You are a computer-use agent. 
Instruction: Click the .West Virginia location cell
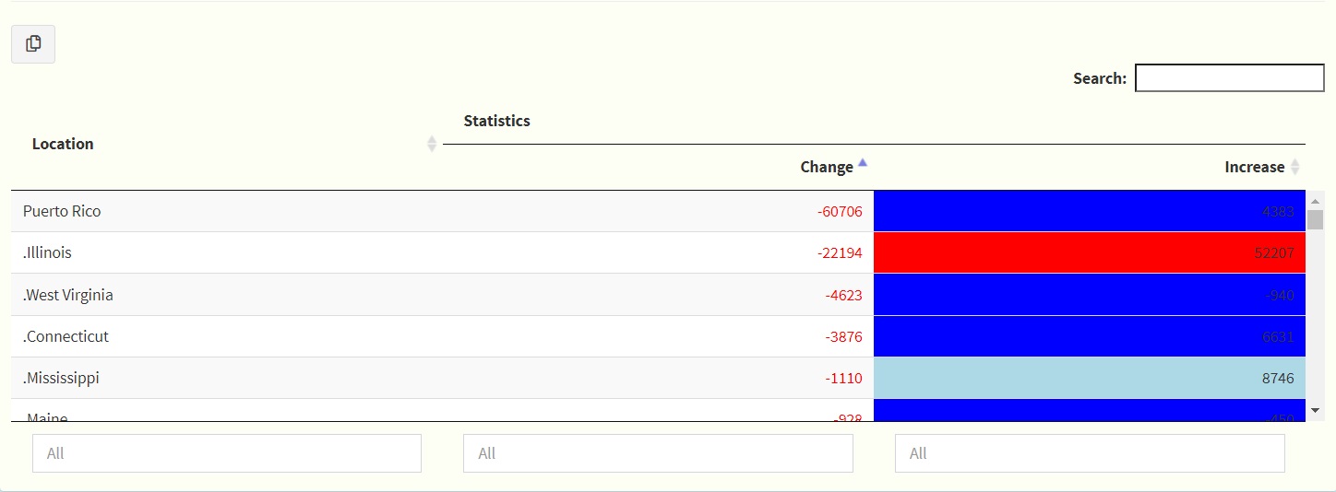68,295
